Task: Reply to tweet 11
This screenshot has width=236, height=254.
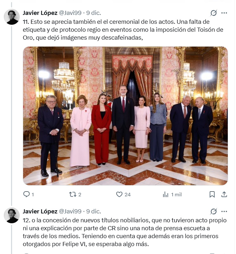Action: coord(29,194)
